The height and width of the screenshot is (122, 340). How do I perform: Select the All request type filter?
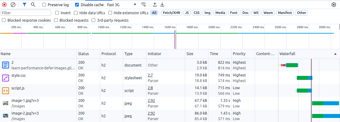pyautogui.click(x=154, y=13)
